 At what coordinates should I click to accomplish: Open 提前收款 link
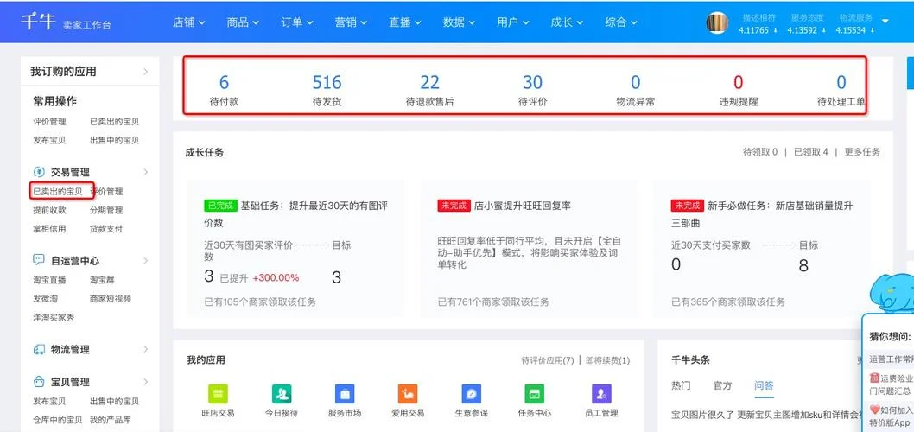pos(49,210)
